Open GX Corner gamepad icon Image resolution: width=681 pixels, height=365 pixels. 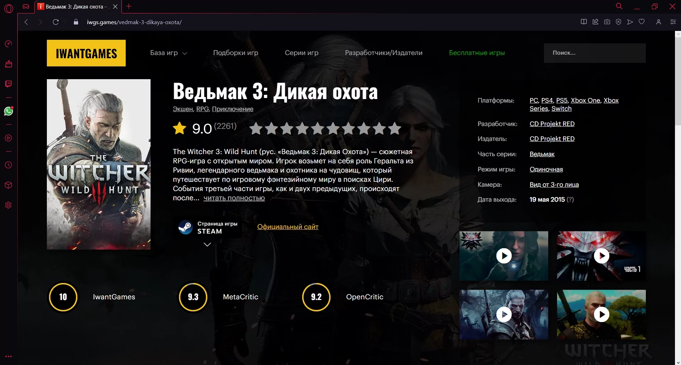point(26,6)
